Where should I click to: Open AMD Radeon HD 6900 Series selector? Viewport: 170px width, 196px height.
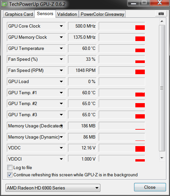click(53, 188)
